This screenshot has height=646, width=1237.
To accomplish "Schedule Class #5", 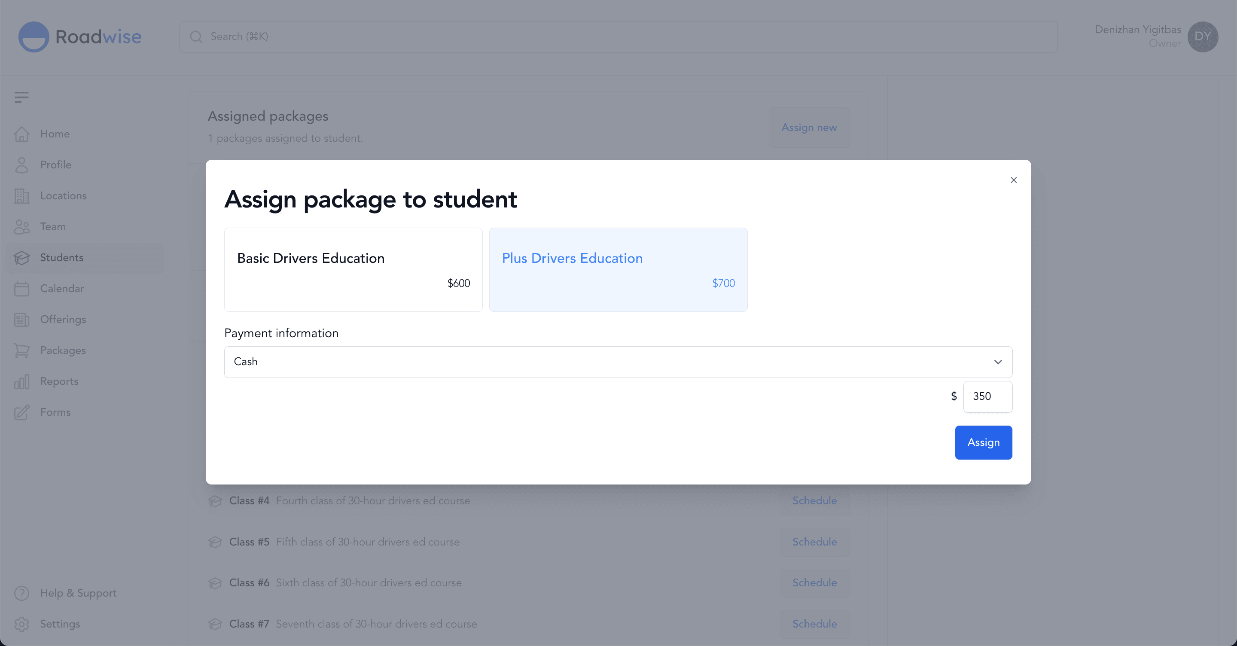I will click(815, 542).
